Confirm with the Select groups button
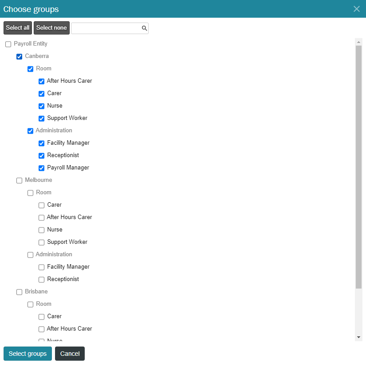Viewport: 366px width, 366px height. [x=28, y=354]
